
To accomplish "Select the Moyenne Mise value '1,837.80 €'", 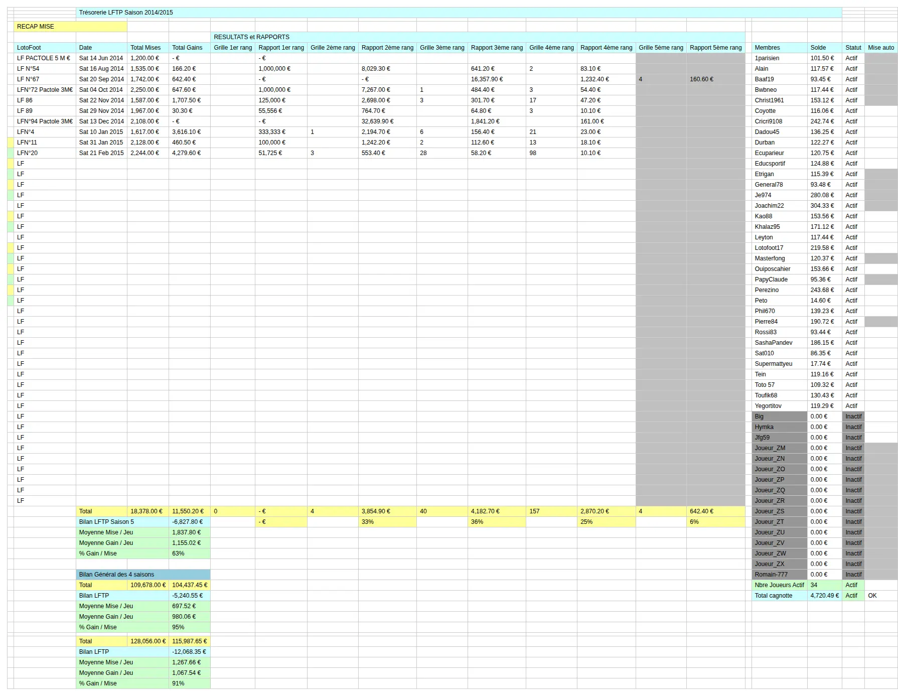I will 190,532.
